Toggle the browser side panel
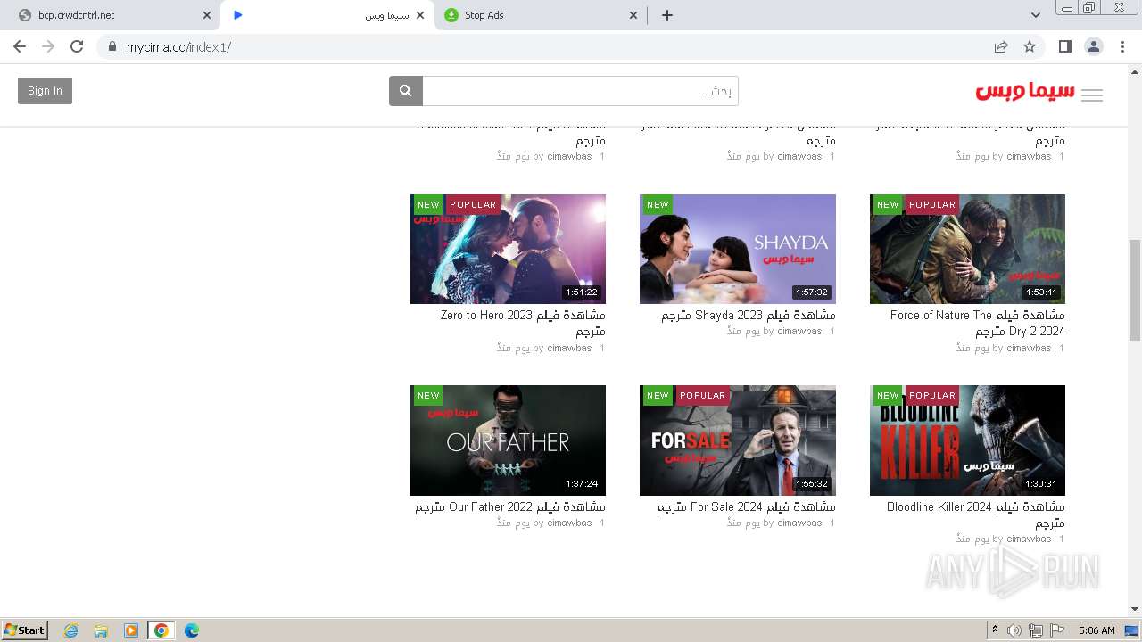 (x=1064, y=46)
